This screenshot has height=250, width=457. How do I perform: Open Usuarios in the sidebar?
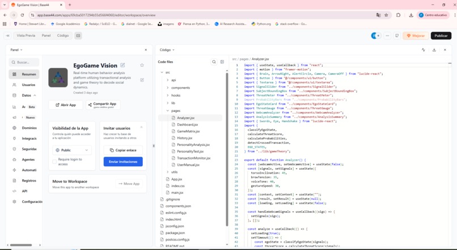click(x=24, y=85)
